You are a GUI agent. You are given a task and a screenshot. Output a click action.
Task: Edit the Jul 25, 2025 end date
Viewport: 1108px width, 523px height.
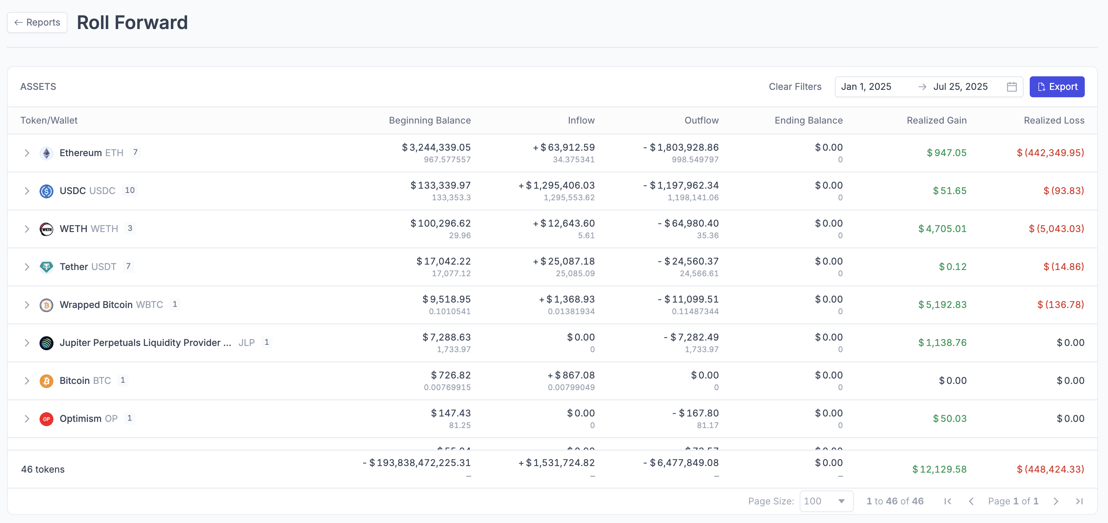(960, 87)
